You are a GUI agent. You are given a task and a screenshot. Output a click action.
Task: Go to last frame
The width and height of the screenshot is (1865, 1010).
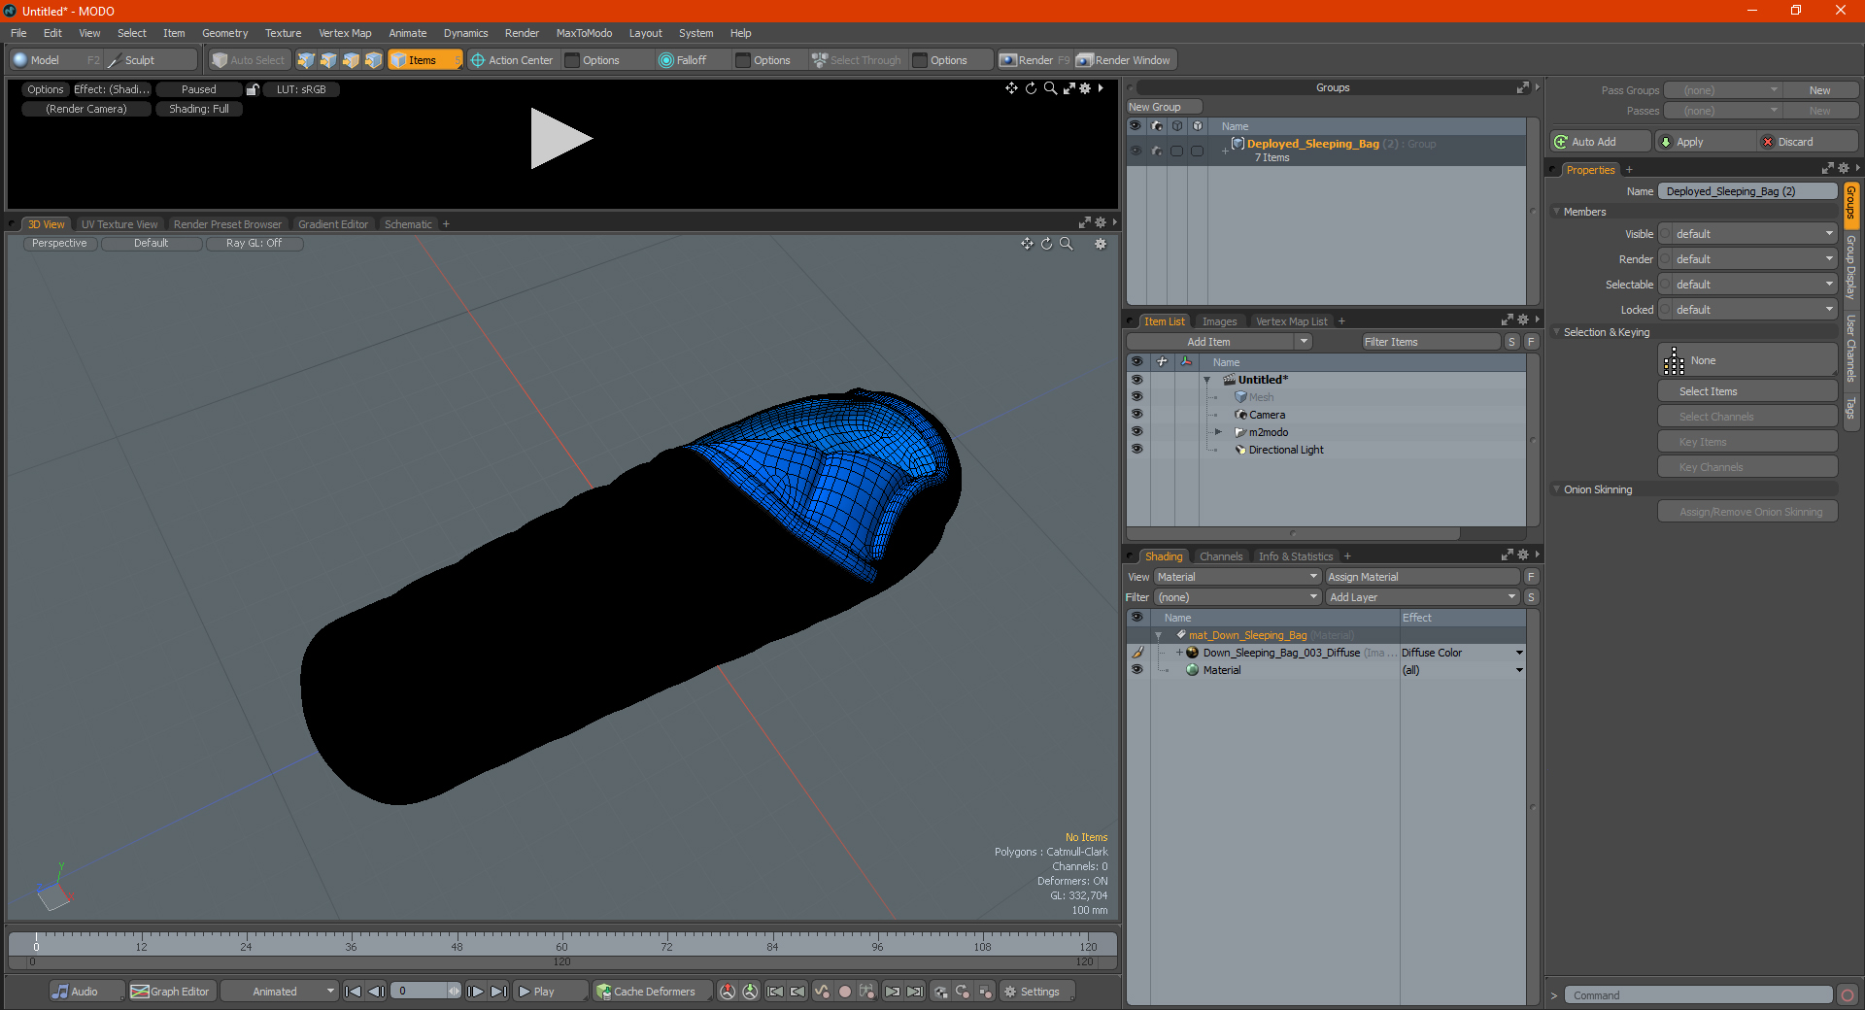(498, 992)
